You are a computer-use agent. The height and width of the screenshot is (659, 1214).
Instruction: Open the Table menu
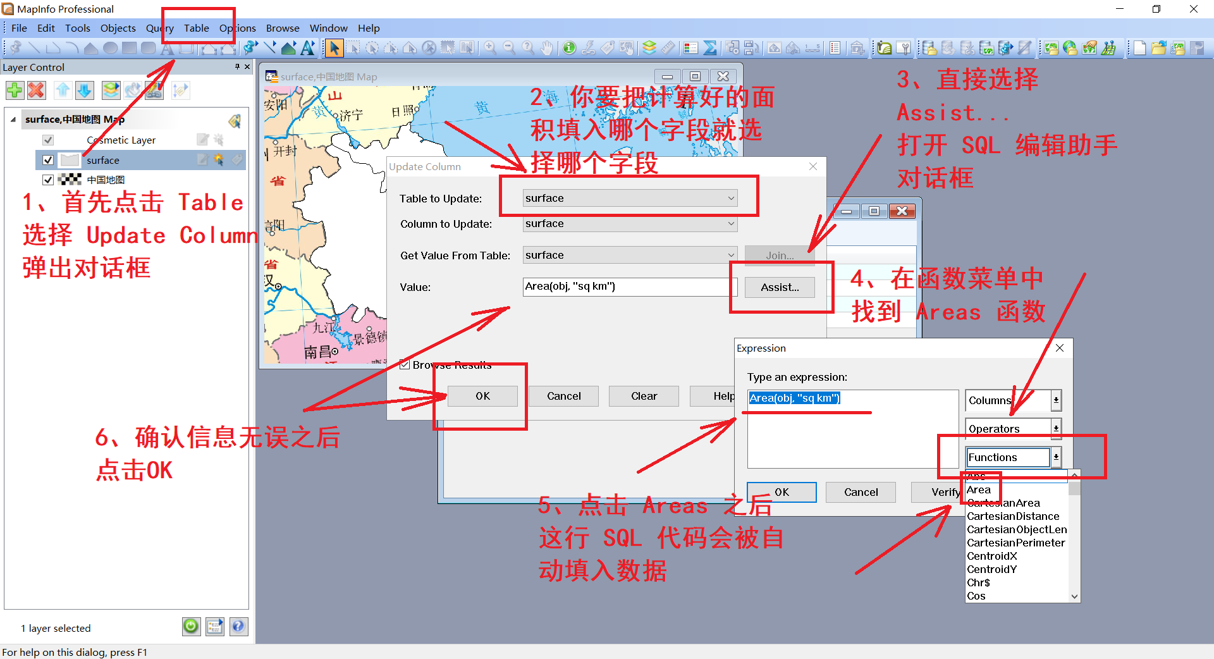point(197,28)
